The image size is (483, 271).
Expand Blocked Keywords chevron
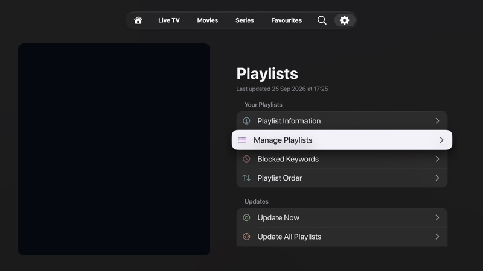(437, 159)
